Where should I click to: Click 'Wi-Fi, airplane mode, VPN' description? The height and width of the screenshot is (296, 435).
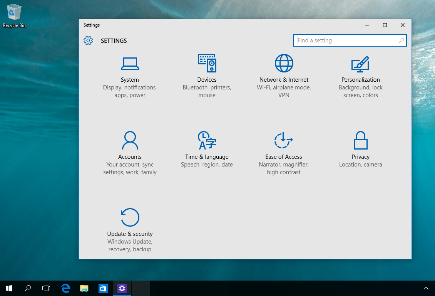pos(284,91)
